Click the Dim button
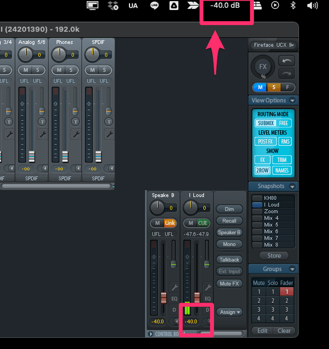The width and height of the screenshot is (329, 349). click(229, 209)
